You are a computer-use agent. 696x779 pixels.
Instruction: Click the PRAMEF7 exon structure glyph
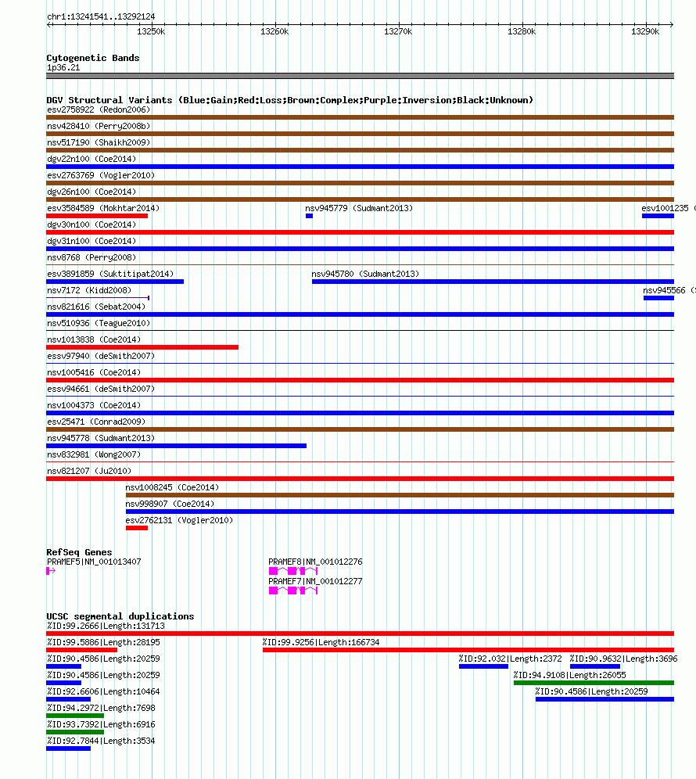293,591
